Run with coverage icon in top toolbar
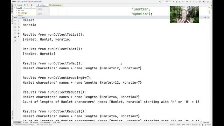 click(180, 2)
